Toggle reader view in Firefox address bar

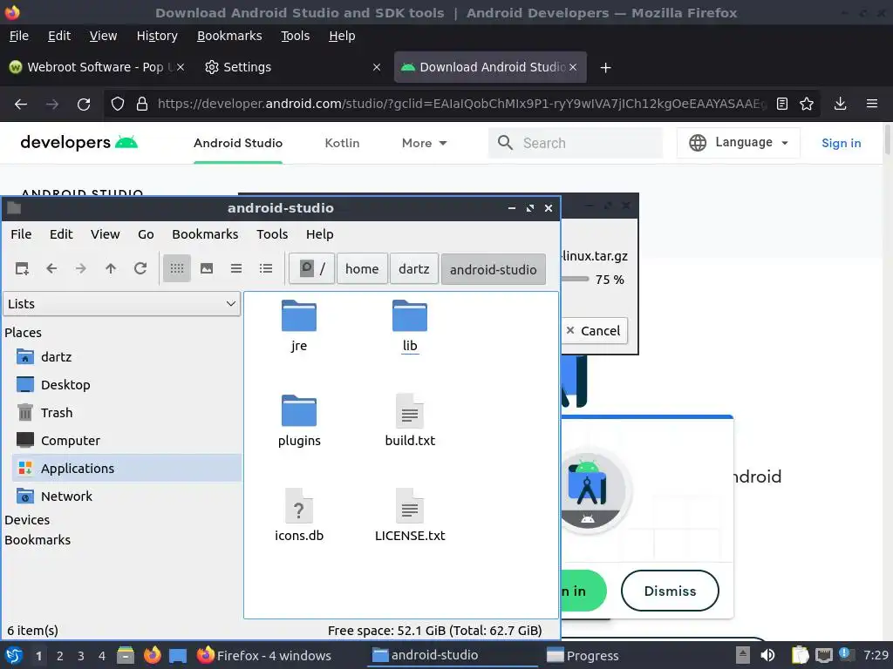point(782,105)
